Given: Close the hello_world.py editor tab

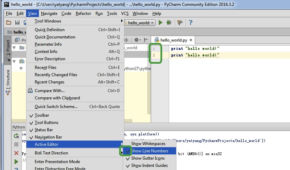Looking at the screenshot, I should coord(191,40).
